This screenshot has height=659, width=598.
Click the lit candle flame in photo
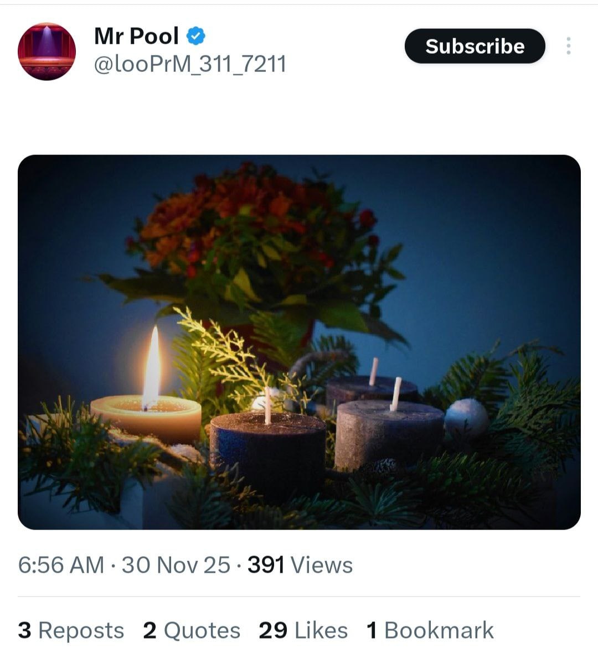point(151,367)
